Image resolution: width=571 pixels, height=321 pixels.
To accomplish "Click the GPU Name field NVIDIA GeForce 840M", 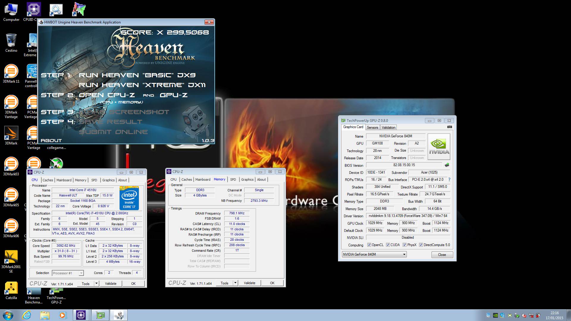I will (x=396, y=136).
